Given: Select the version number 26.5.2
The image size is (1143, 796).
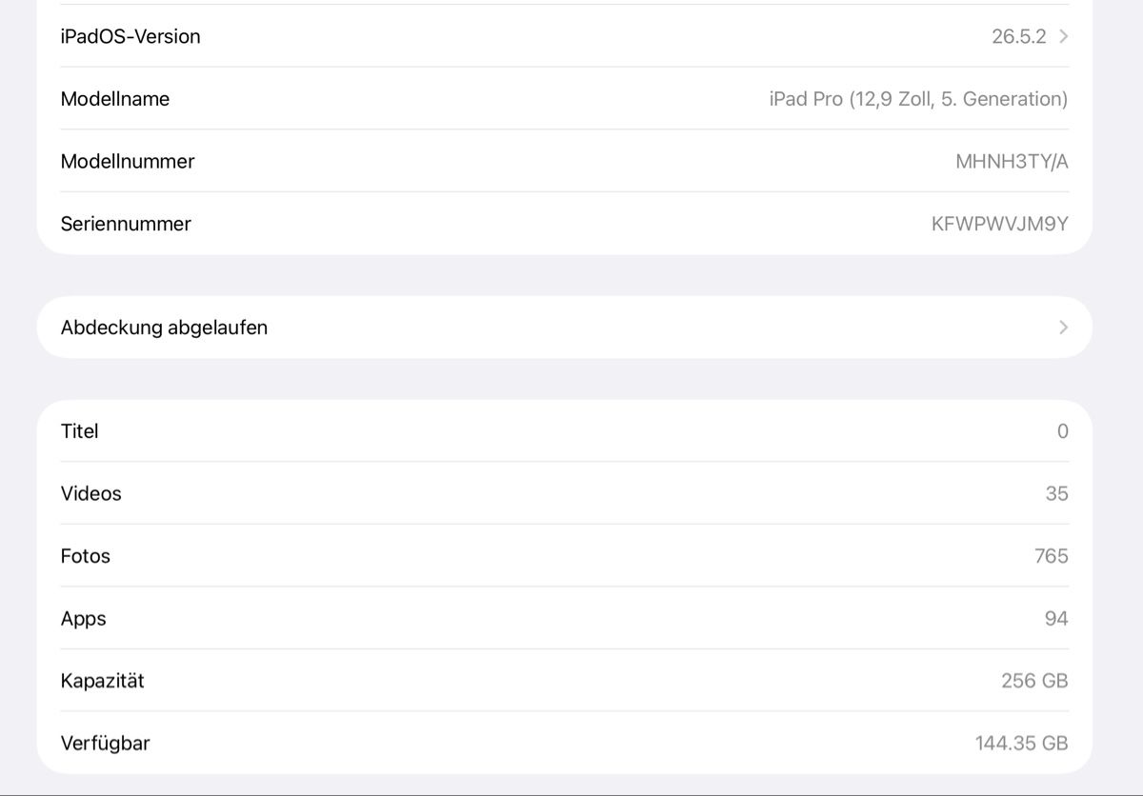Looking at the screenshot, I should [x=1019, y=36].
